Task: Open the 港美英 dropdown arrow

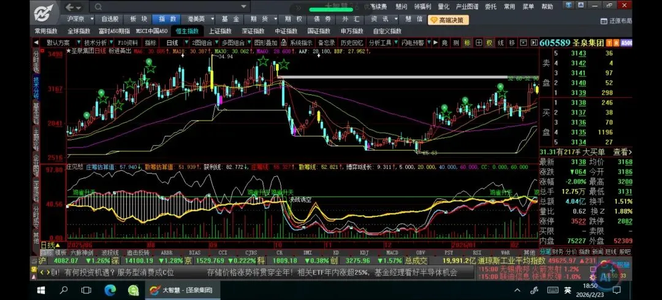Action: click(x=212, y=19)
